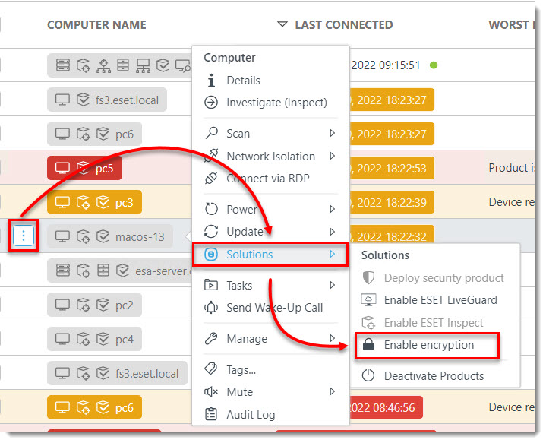Click the Power circular icon

(211, 209)
